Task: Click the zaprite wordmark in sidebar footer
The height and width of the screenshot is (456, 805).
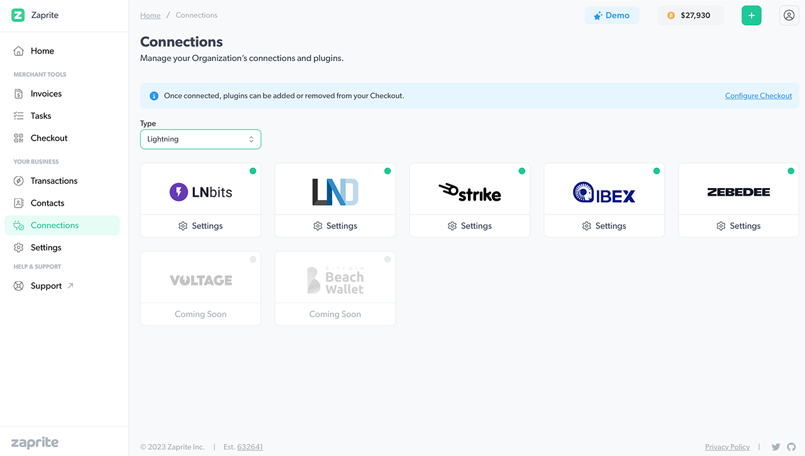Action: tap(35, 443)
